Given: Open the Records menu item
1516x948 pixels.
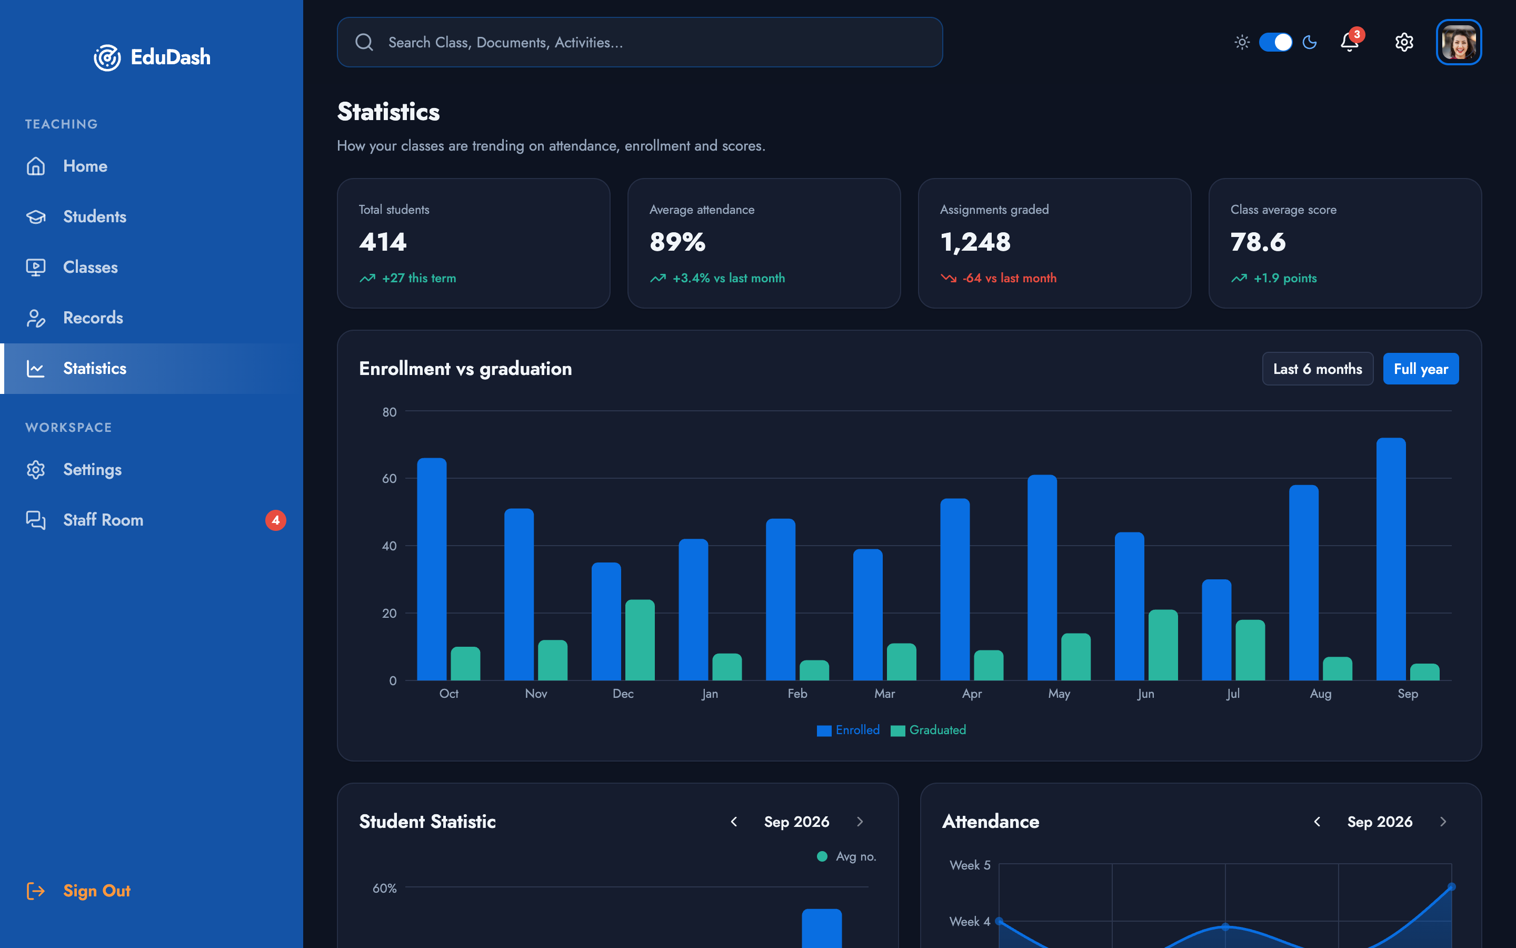Looking at the screenshot, I should 152,318.
